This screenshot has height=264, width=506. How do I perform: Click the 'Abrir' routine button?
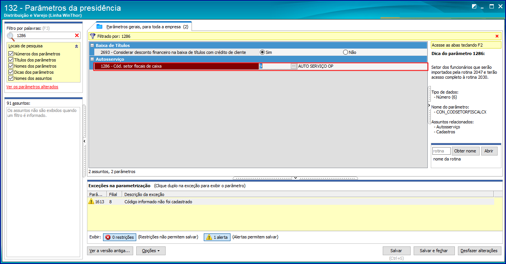click(489, 151)
